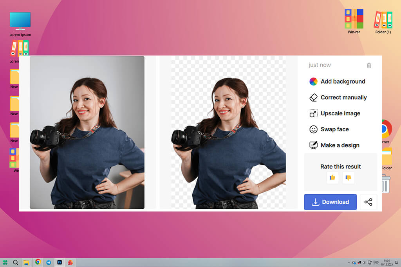Rate the result with thumbs down
401x267 pixels.
click(x=348, y=177)
